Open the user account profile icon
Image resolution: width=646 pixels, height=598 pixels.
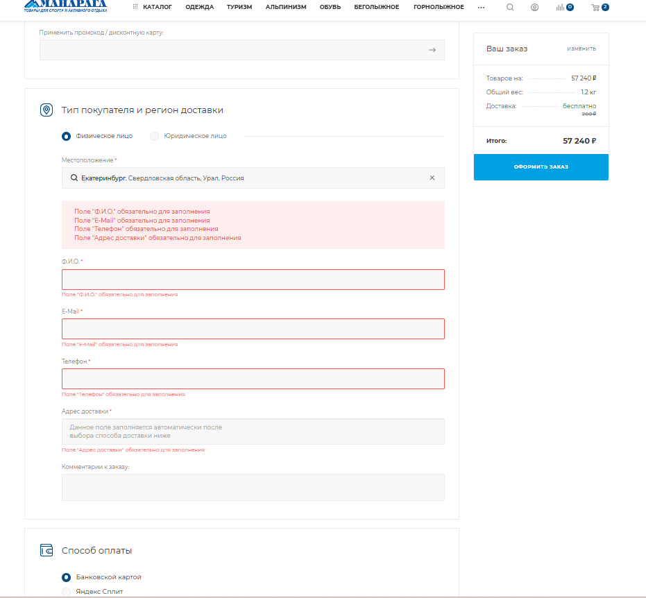[x=534, y=8]
